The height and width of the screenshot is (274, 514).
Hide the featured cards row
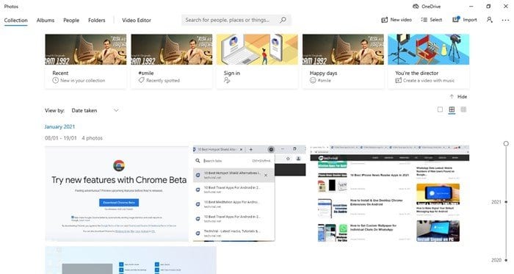[458, 96]
